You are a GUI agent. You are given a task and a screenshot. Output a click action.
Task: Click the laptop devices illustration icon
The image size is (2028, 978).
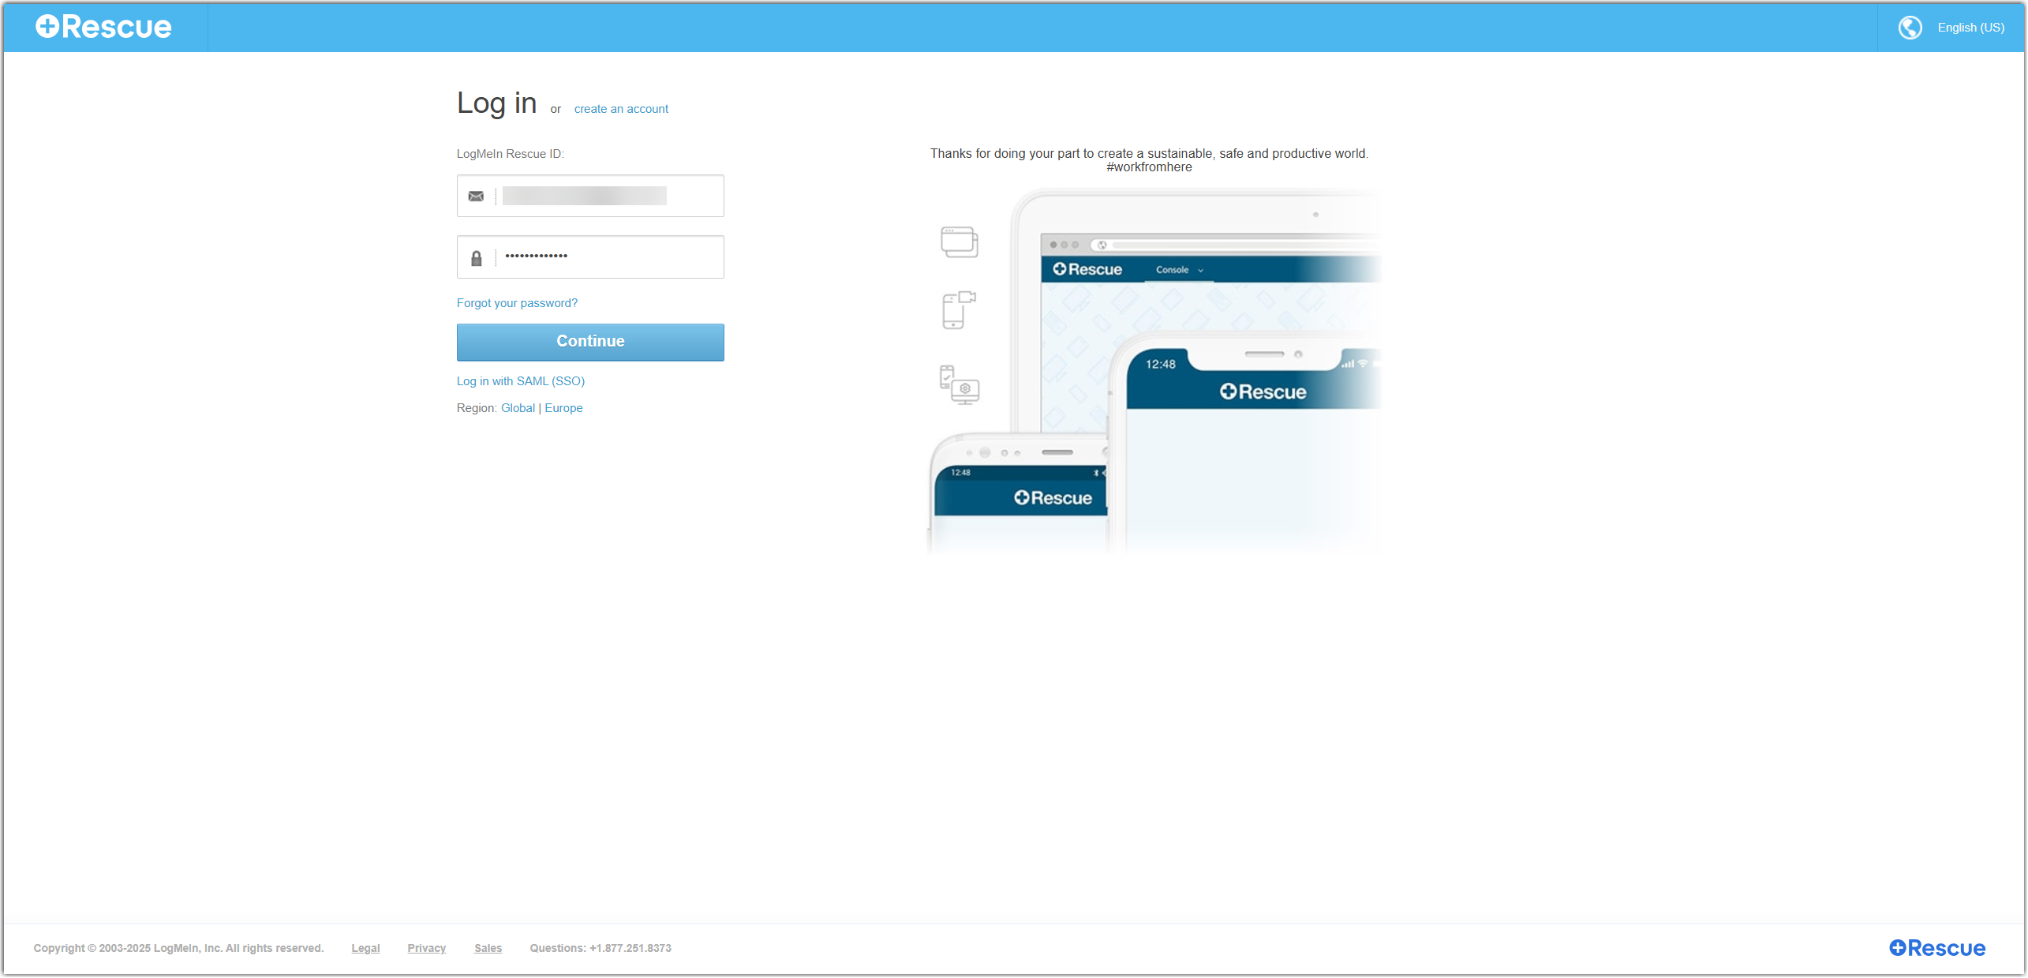959,241
